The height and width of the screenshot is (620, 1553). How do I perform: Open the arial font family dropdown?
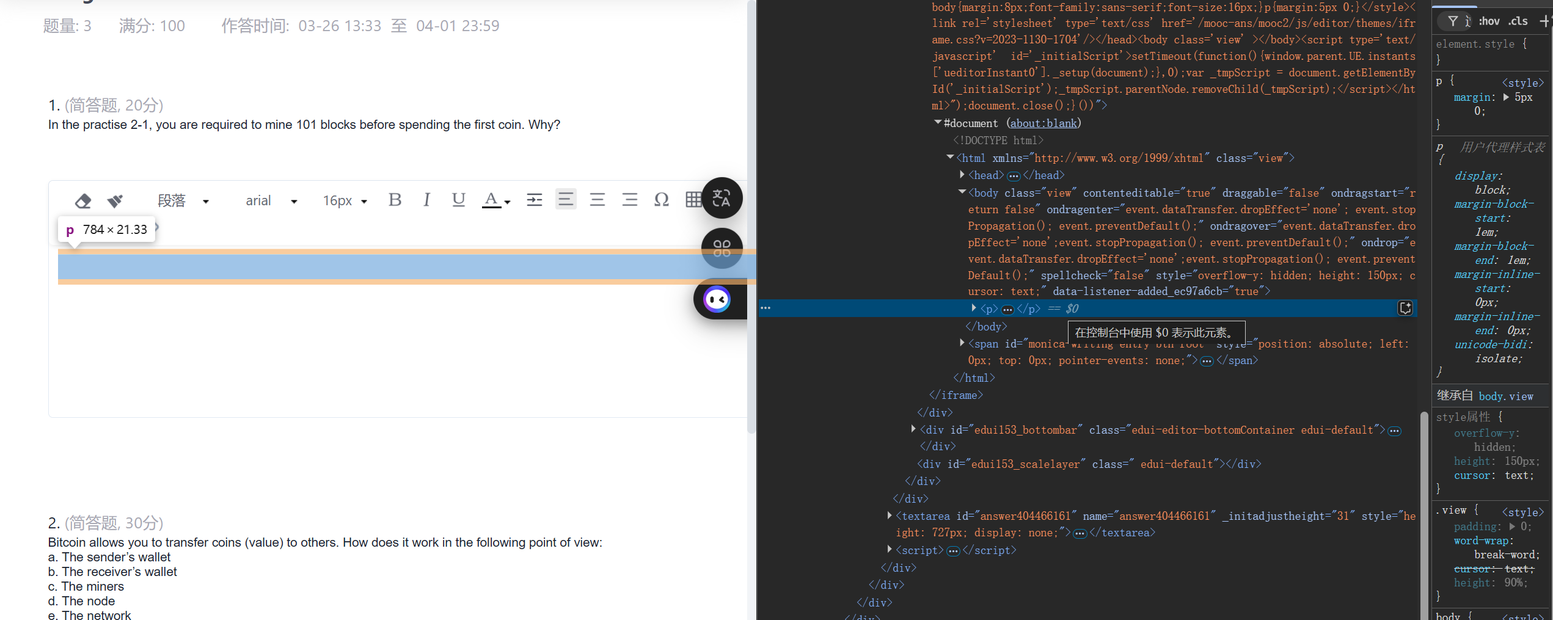point(271,200)
